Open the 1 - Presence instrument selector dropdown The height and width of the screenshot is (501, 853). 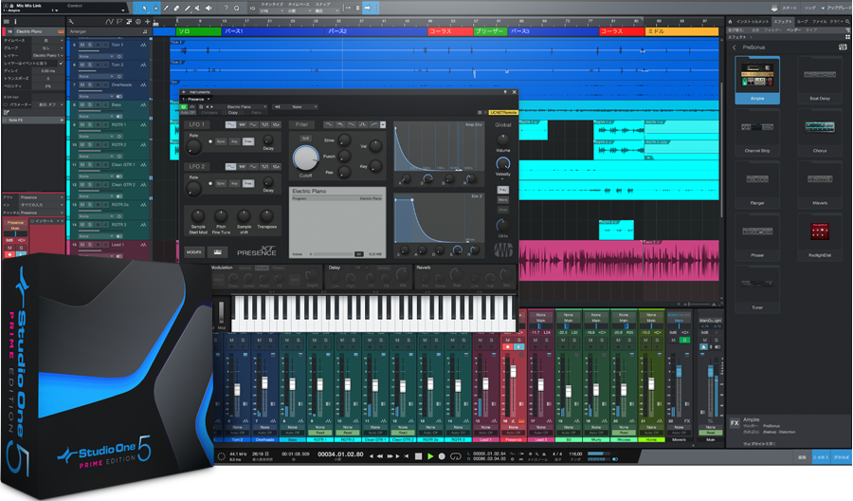tap(196, 99)
